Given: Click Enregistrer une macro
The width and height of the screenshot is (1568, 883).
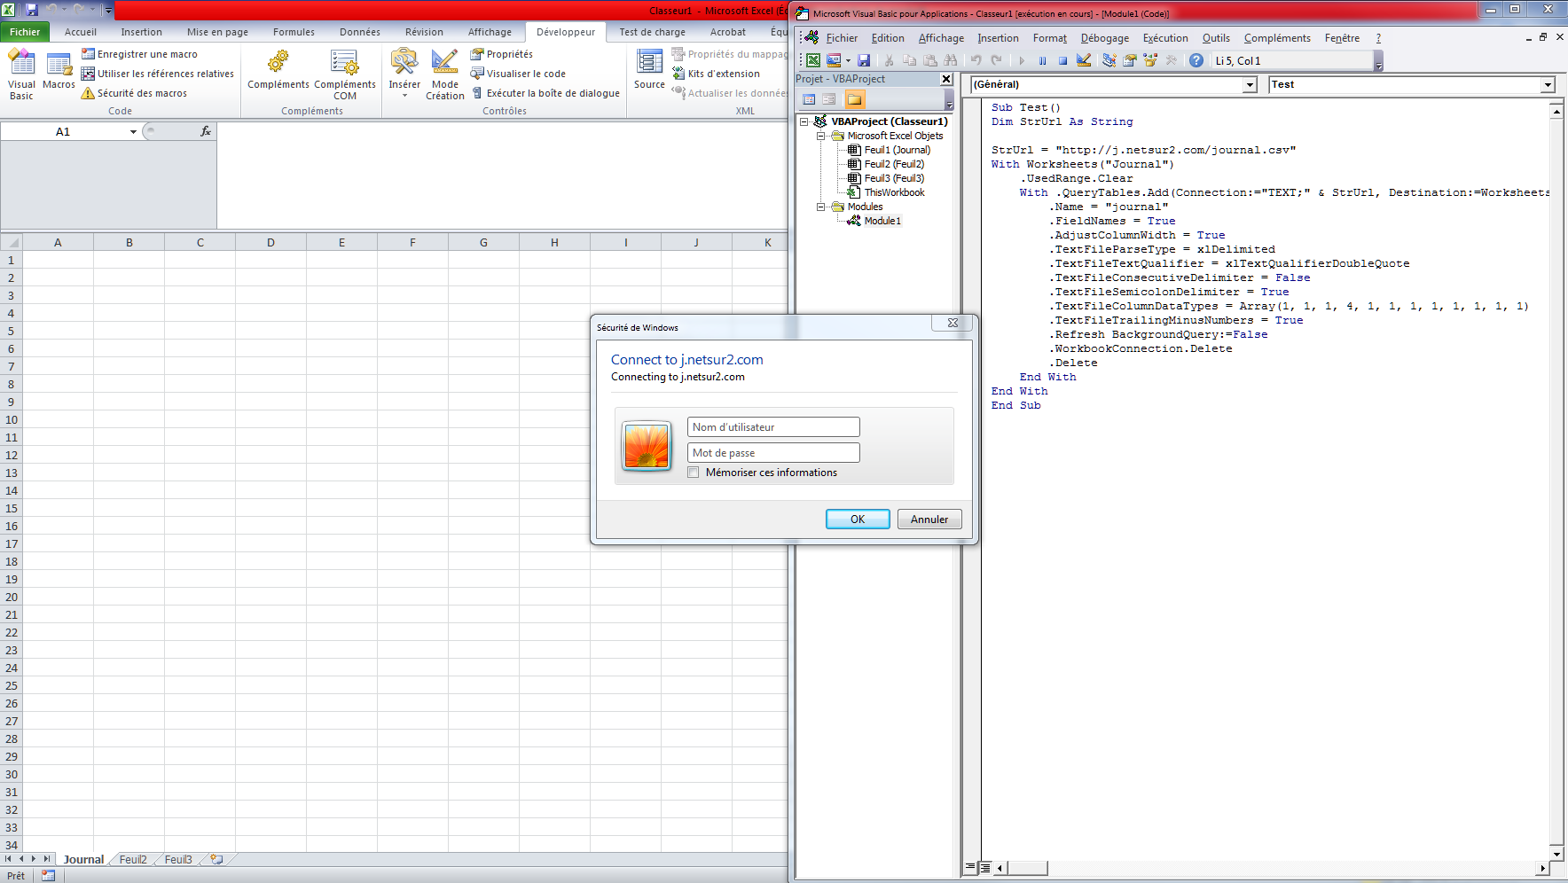Looking at the screenshot, I should [139, 54].
